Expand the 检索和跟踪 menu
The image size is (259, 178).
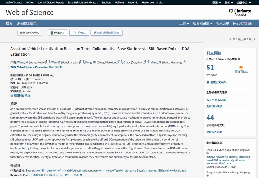[202, 23]
